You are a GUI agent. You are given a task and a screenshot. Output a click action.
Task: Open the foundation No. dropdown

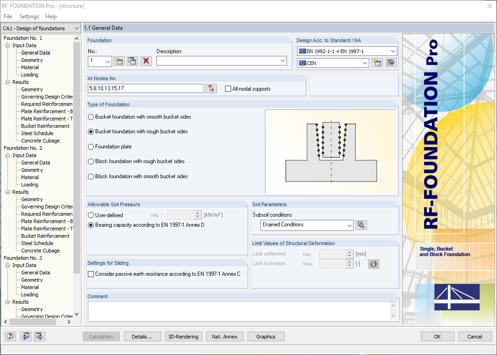[108, 61]
